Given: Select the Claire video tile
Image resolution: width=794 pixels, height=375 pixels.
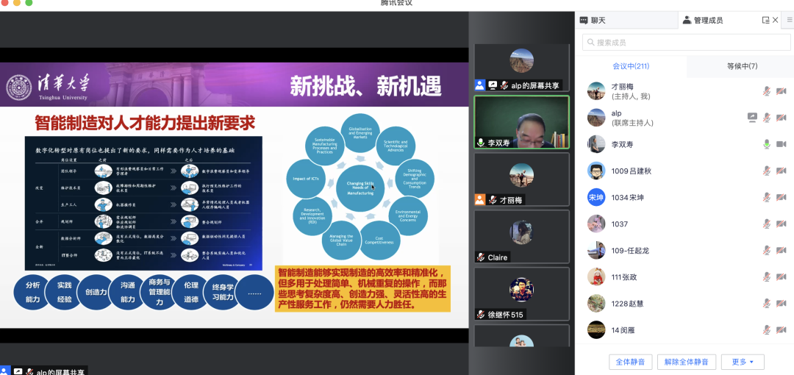Looking at the screenshot, I should click(x=521, y=237).
